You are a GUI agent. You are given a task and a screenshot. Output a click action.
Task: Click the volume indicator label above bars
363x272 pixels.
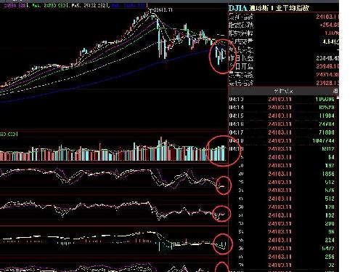(x=9, y=134)
